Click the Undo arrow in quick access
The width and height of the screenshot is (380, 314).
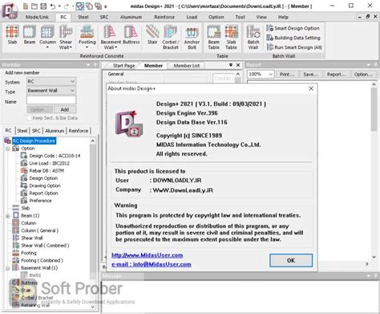53,6
